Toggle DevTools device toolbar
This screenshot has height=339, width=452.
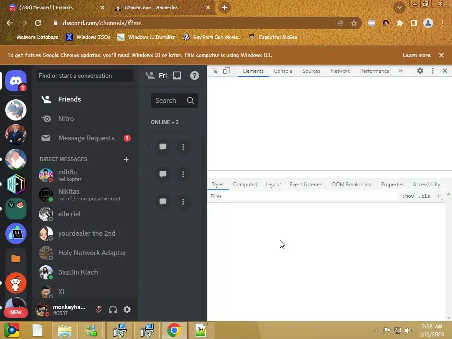(x=226, y=71)
